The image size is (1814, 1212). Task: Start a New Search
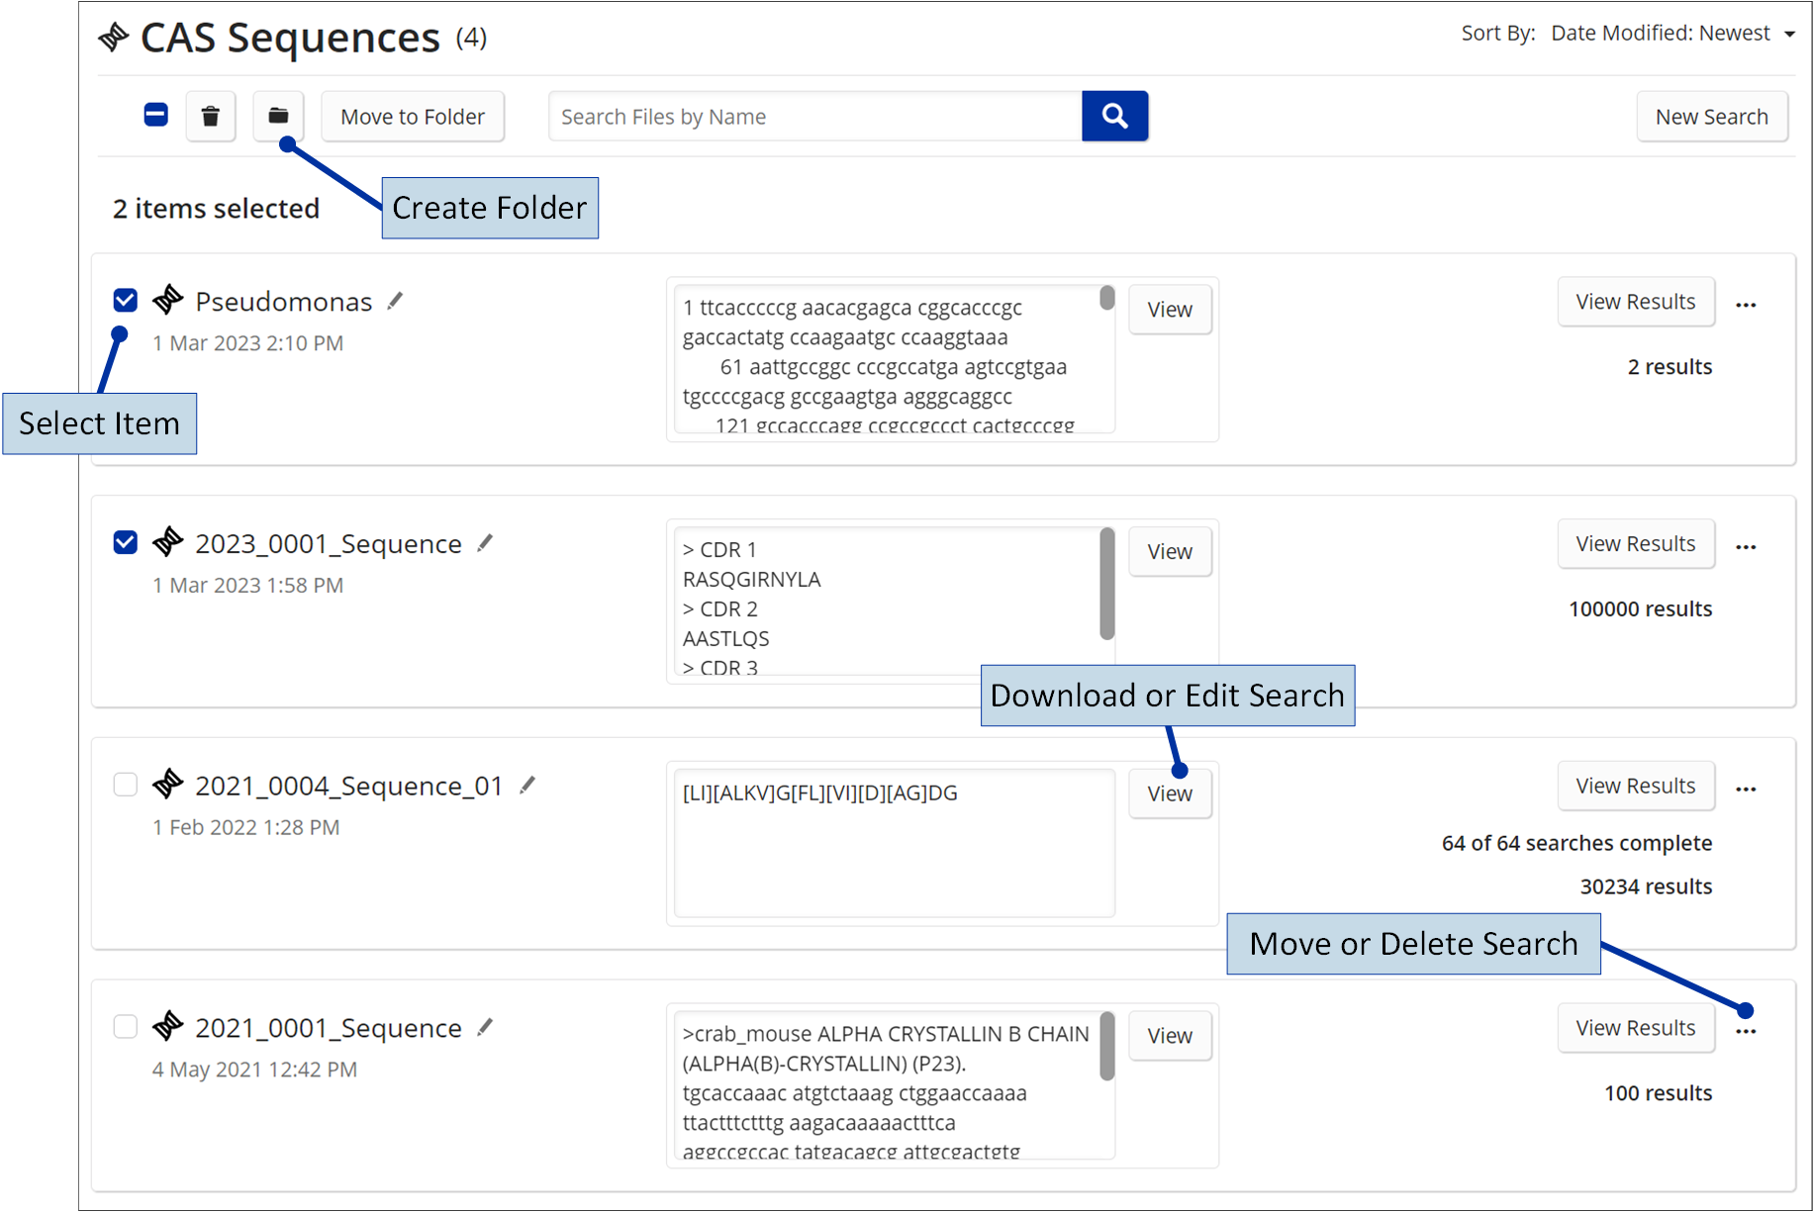tap(1712, 117)
